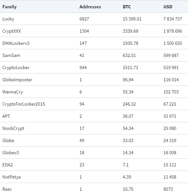Image resolution: width=188 pixels, height=191 pixels.
Task: Click the NoobCrypt family name
Action: [13, 128]
